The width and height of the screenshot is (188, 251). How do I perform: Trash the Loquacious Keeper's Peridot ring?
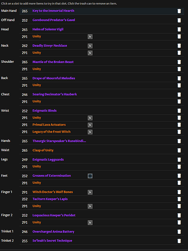coord(179,215)
